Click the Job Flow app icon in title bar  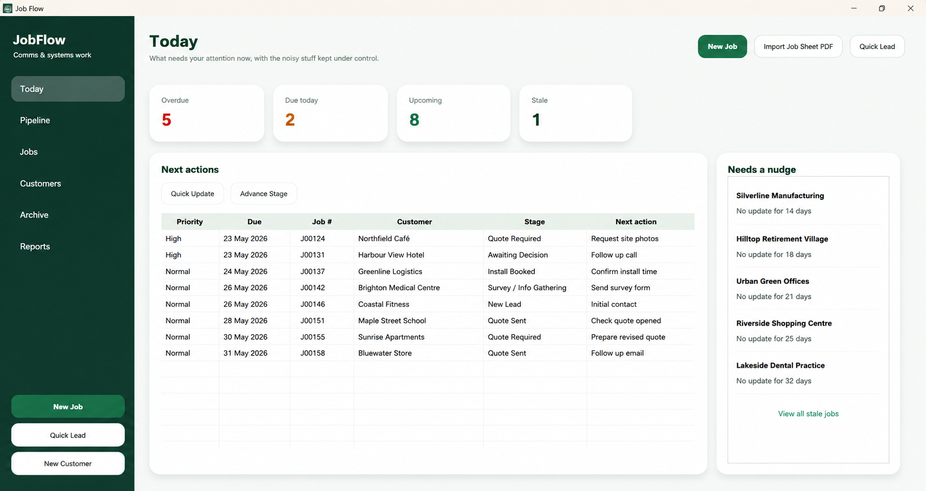[8, 8]
